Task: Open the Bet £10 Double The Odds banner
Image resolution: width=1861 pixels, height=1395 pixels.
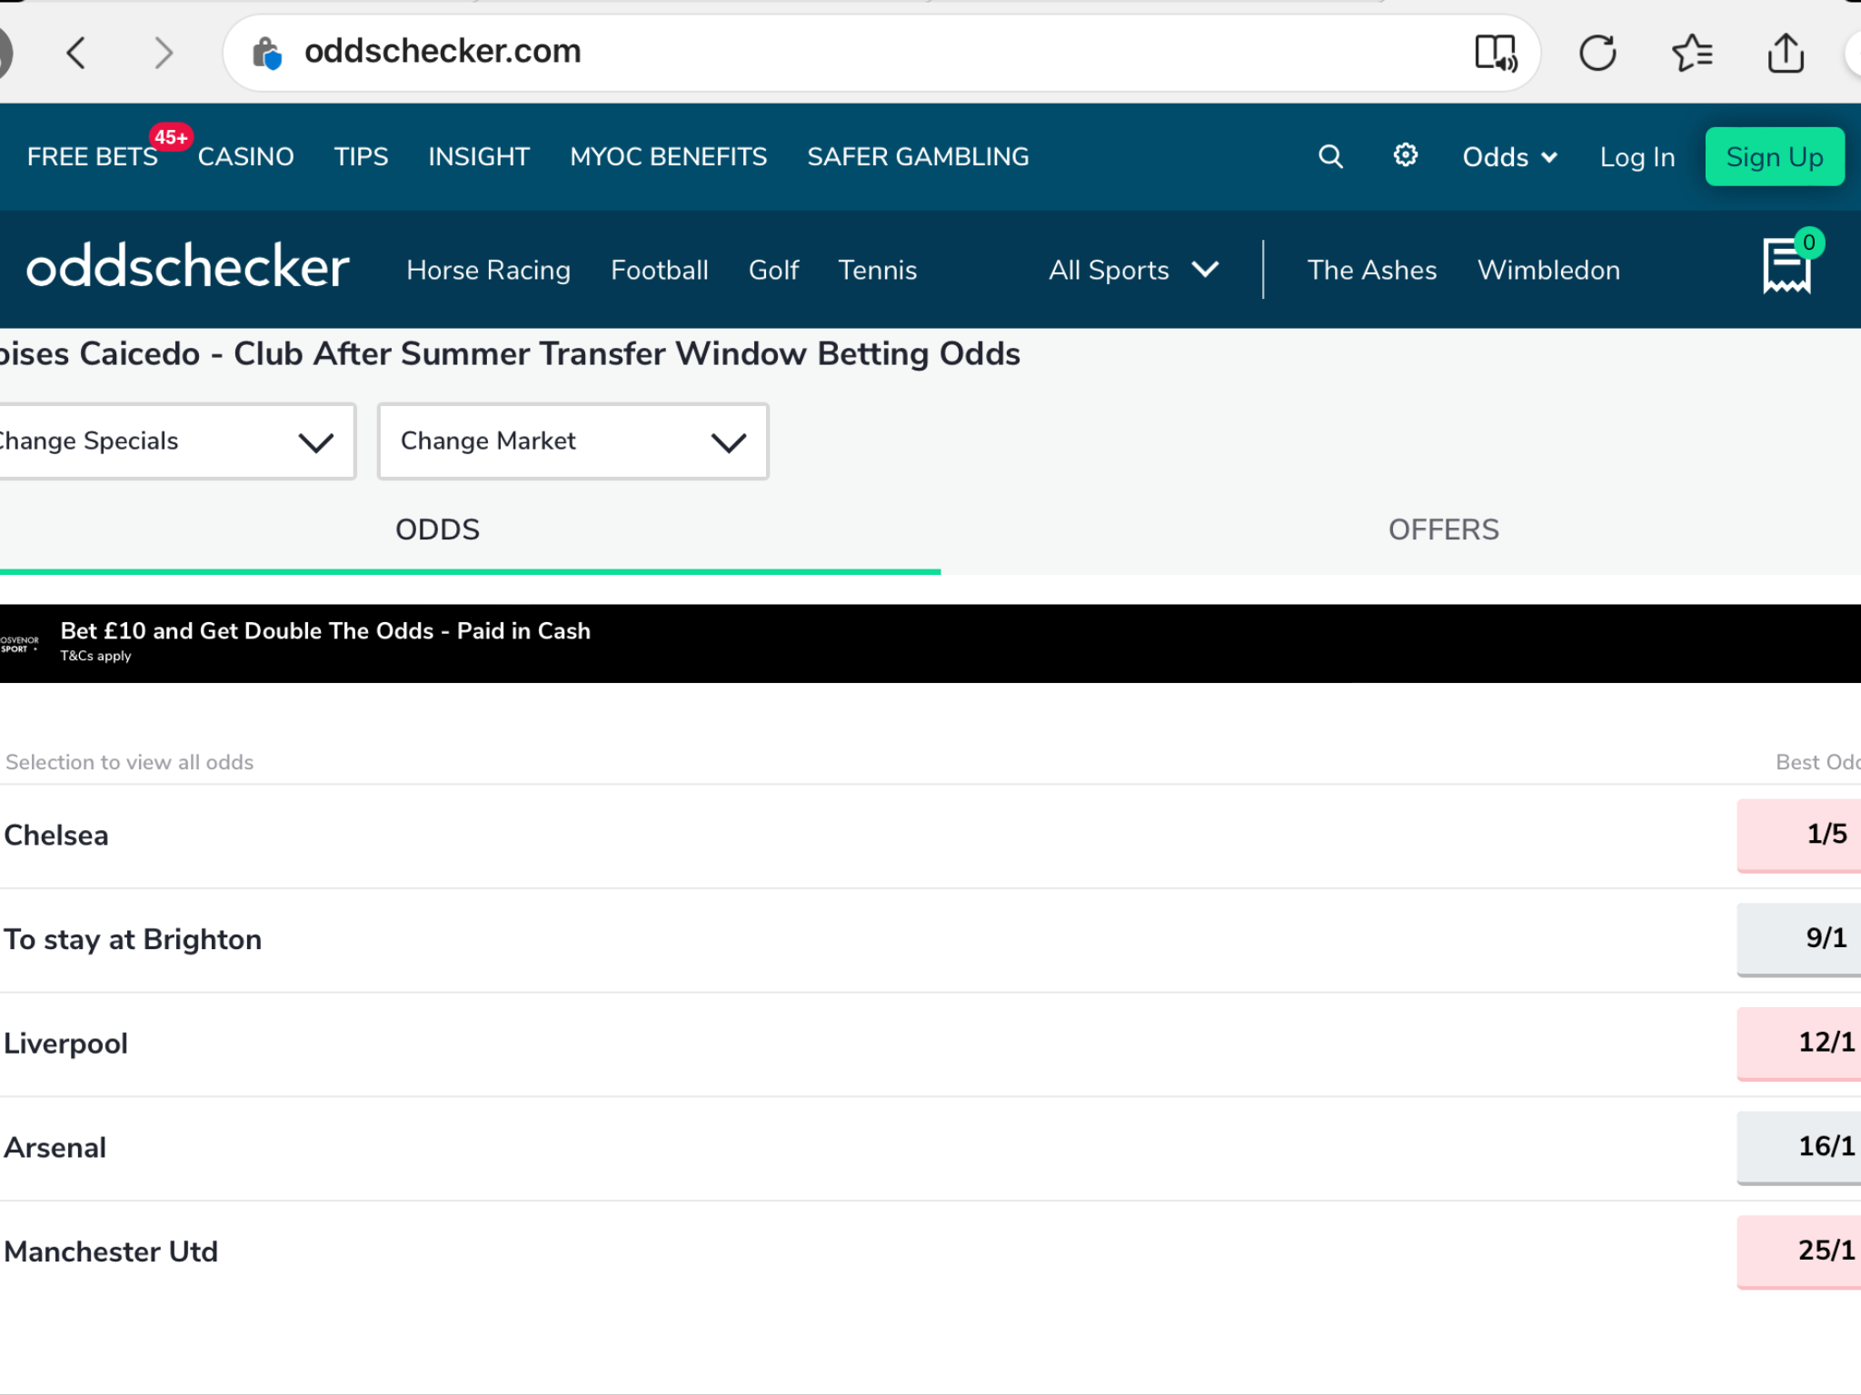Action: click(930, 643)
